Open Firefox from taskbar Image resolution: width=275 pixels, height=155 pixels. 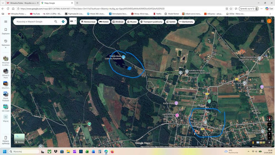click(x=112, y=151)
